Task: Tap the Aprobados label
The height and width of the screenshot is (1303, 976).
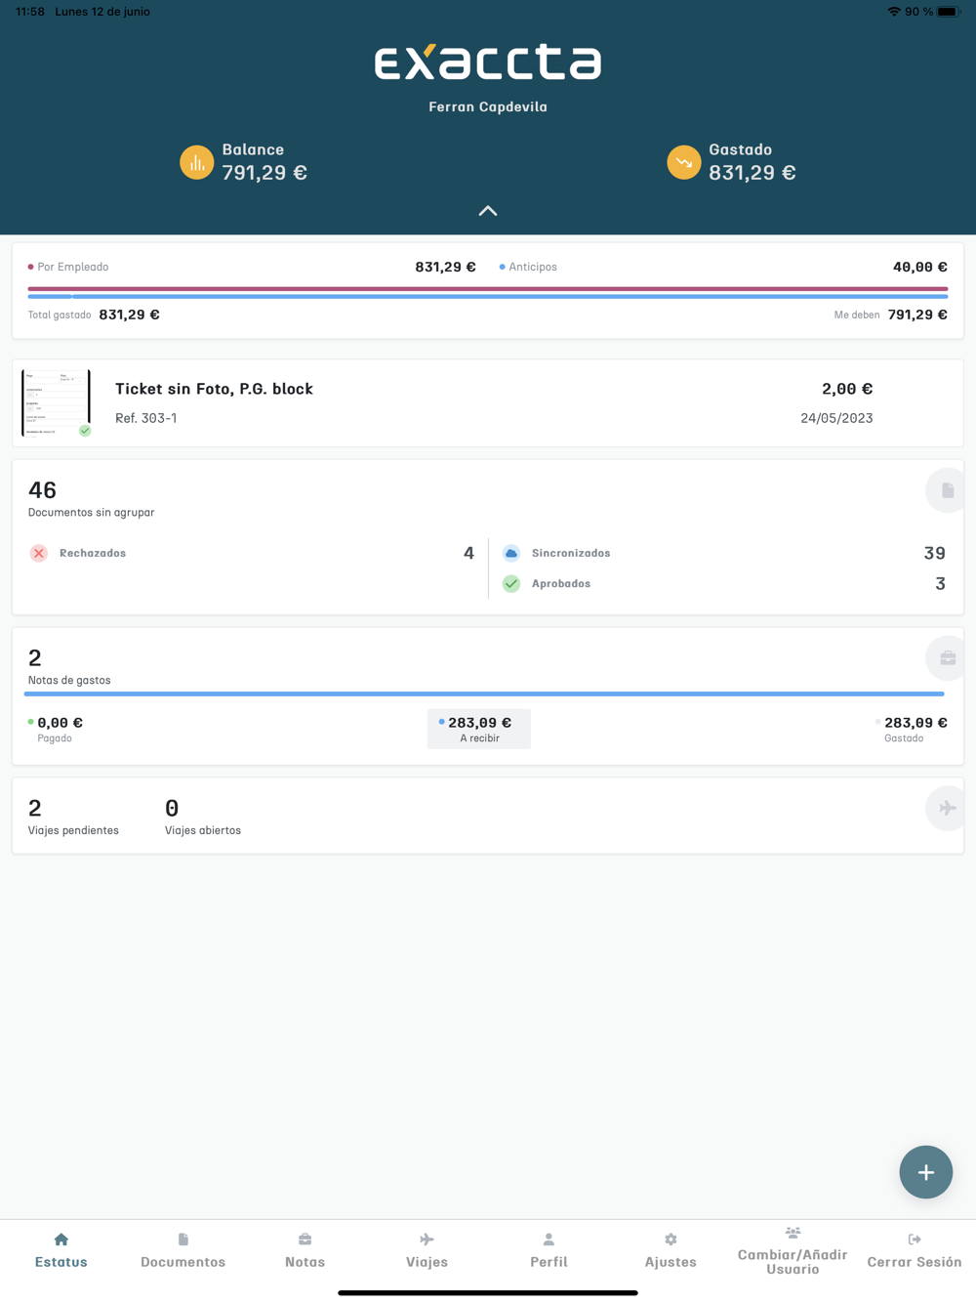Action: [561, 584]
